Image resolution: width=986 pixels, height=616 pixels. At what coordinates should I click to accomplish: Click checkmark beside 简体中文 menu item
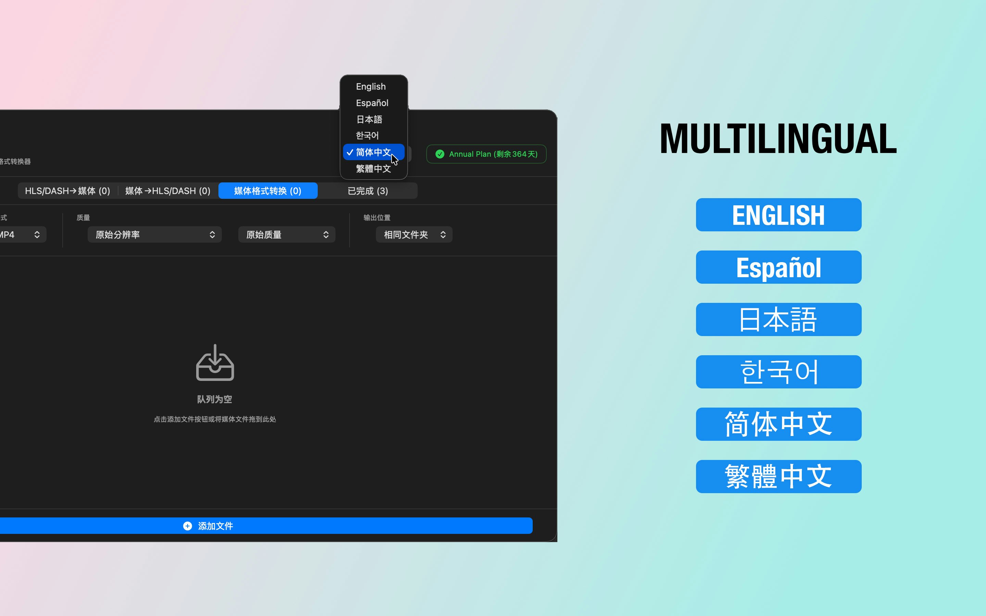pyautogui.click(x=350, y=152)
